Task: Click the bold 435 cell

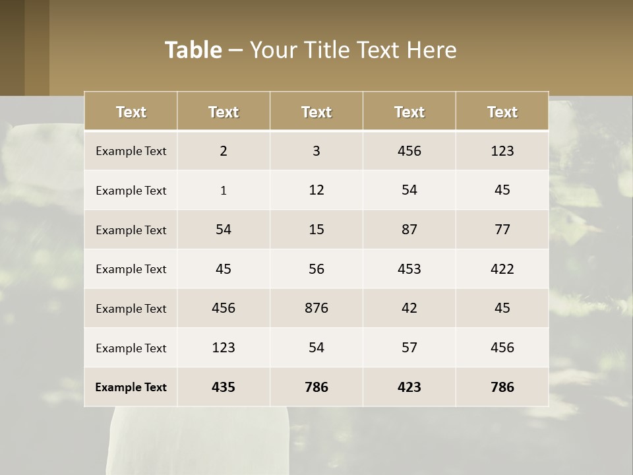Action: click(224, 387)
